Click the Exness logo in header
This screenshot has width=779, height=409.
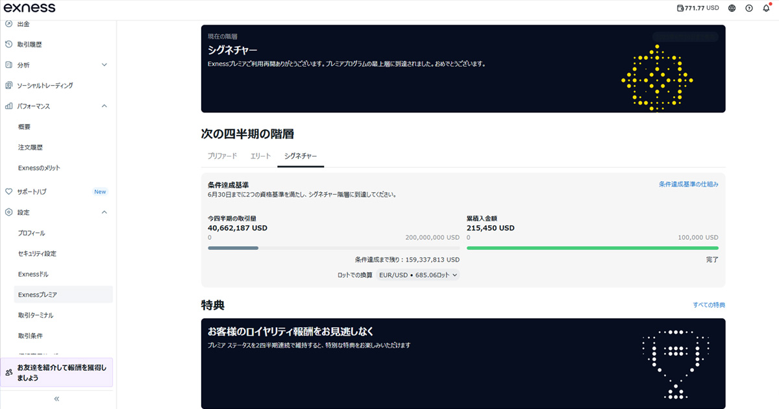point(30,8)
